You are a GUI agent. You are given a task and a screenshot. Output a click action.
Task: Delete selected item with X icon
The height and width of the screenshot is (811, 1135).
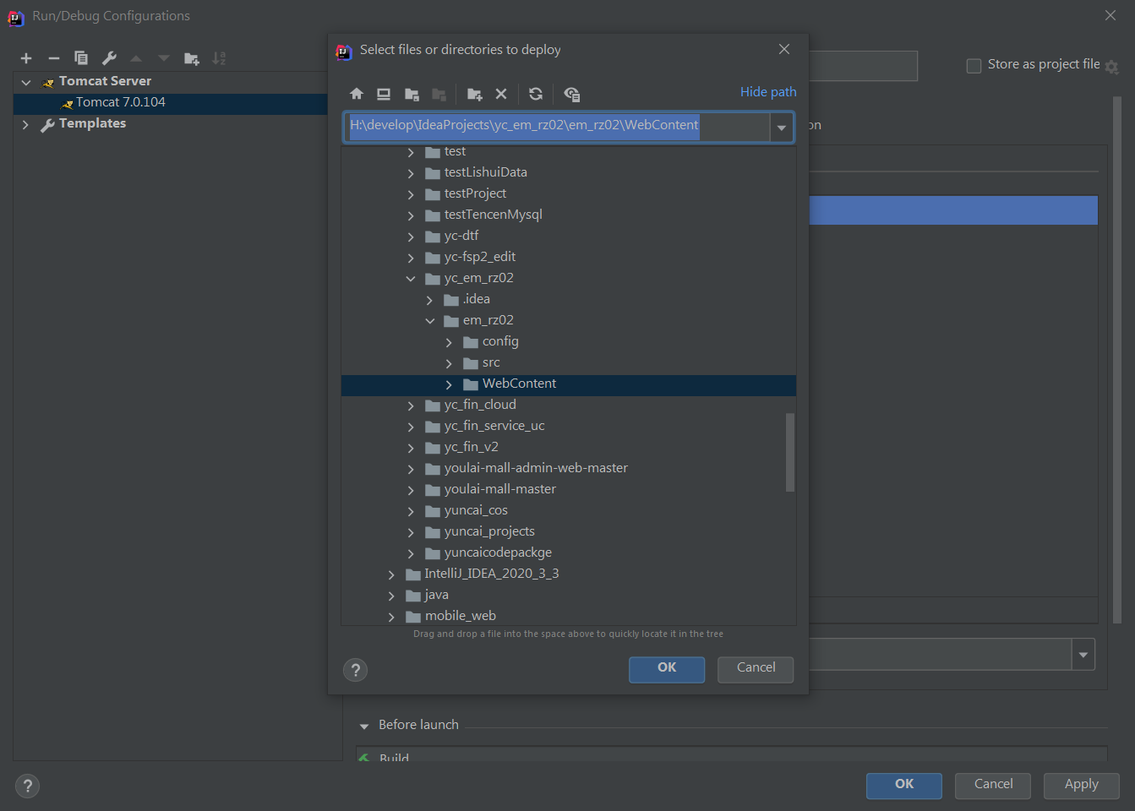[501, 94]
